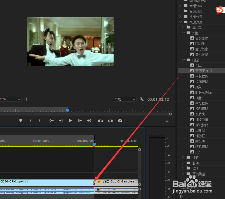Select the 交叉划像 transition

pos(202,38)
